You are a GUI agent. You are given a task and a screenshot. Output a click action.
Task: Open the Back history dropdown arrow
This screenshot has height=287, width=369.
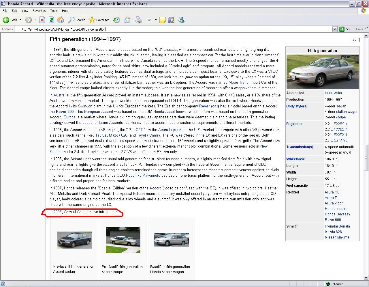pos(20,20)
